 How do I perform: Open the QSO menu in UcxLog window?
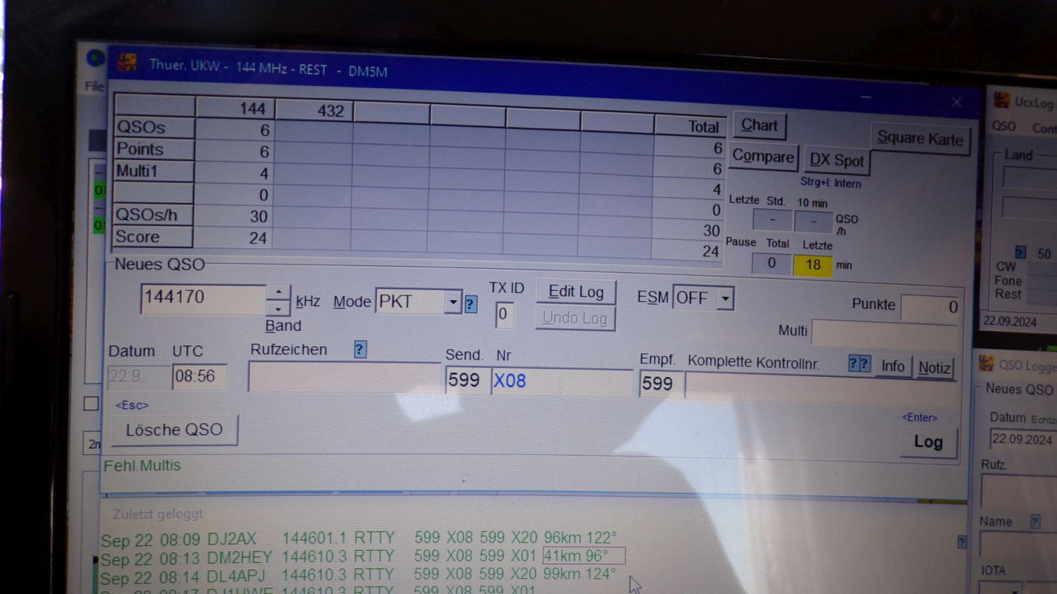(x=1003, y=127)
